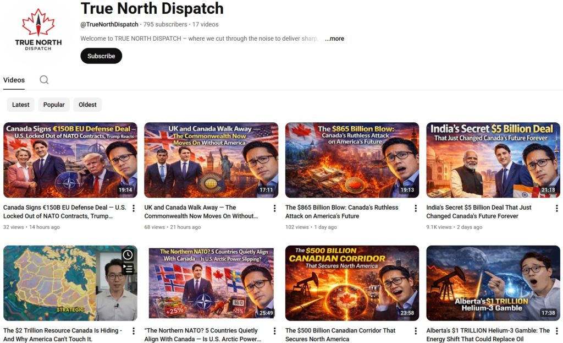Play the India's Secret $5 Billion Deal thumbnail
Viewport: 563px width, 343px height.
pos(493,160)
